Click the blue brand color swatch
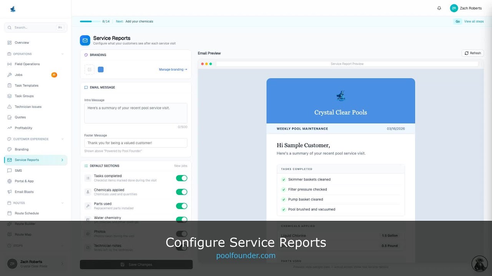Image resolution: width=492 pixels, height=276 pixels. coord(101,69)
